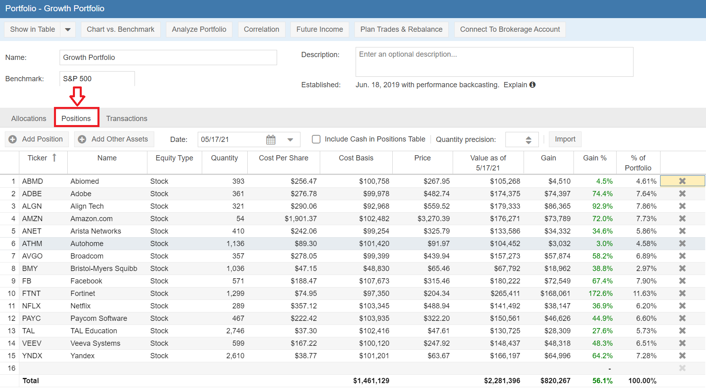Click the Add Position button
Screen dimensions: 706x390
click(x=37, y=139)
